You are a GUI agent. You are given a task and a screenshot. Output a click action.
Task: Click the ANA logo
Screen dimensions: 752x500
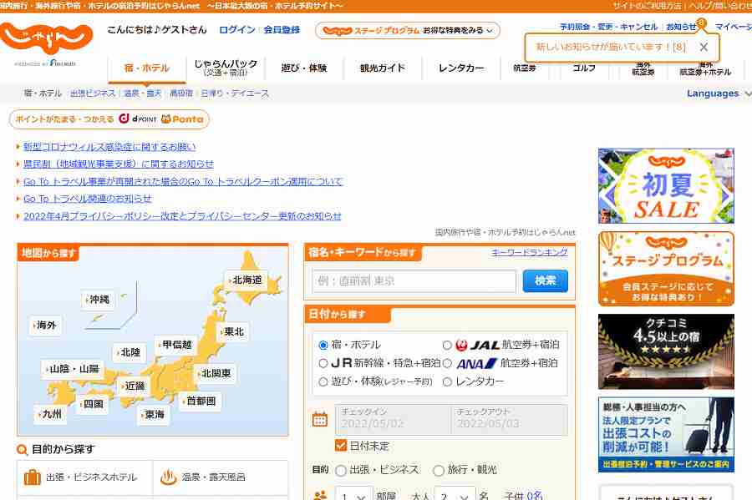476,363
